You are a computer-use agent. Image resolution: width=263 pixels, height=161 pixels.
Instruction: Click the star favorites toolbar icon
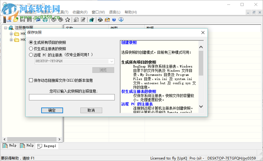click(68, 20)
